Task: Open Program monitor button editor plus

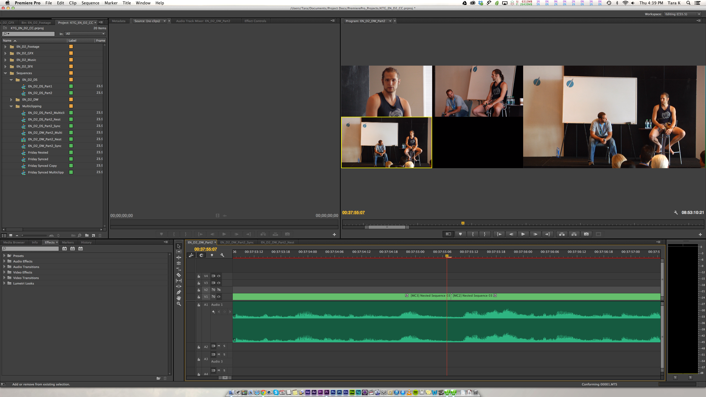Action: pyautogui.click(x=700, y=234)
